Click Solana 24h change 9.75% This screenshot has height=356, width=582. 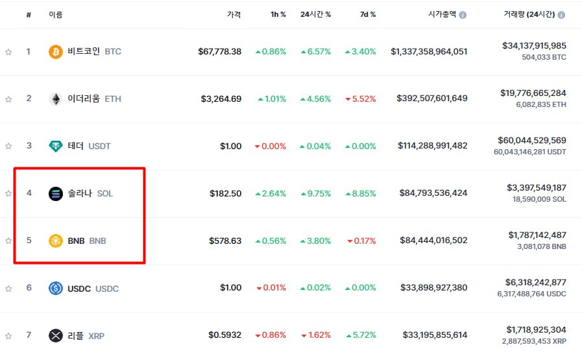pyautogui.click(x=315, y=194)
